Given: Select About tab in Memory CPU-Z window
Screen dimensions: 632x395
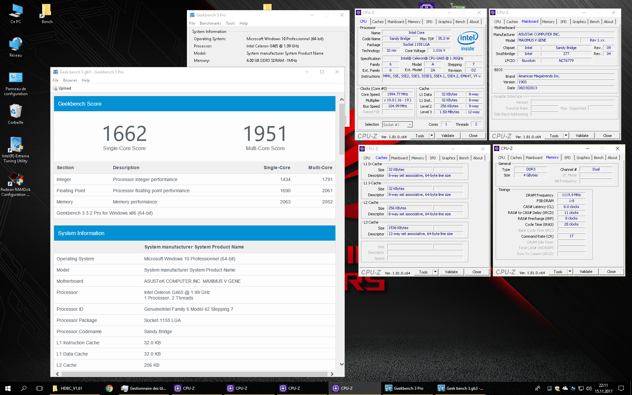Looking at the screenshot, I should 612,158.
